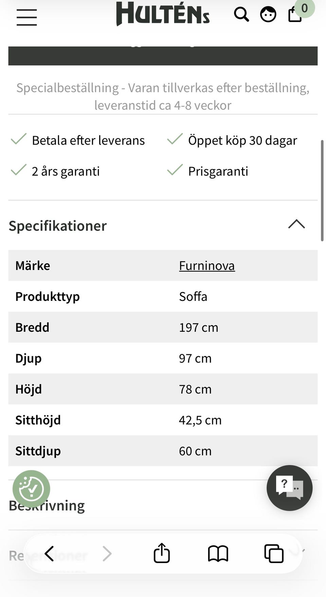This screenshot has height=597, width=326.
Task: Click the Öppet köp 30 dagar label
Action: [x=242, y=140]
